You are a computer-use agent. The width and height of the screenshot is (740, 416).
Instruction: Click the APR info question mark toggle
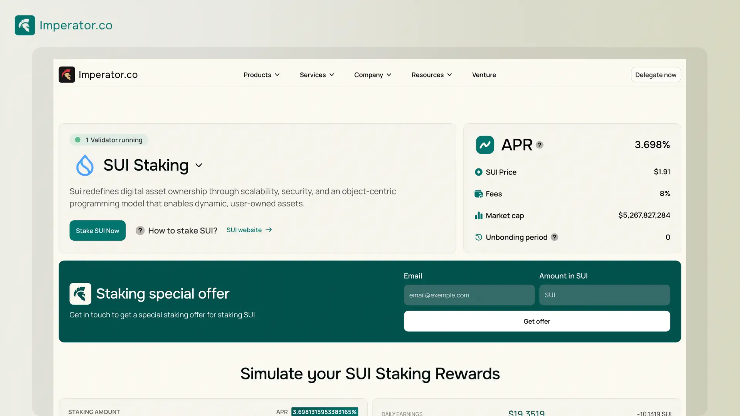(x=540, y=144)
